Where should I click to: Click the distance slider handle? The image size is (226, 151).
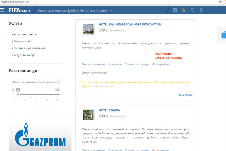[x=18, y=94]
